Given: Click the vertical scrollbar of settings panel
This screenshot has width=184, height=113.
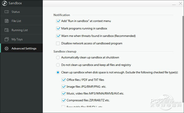Looking at the screenshot, I should point(183,58).
